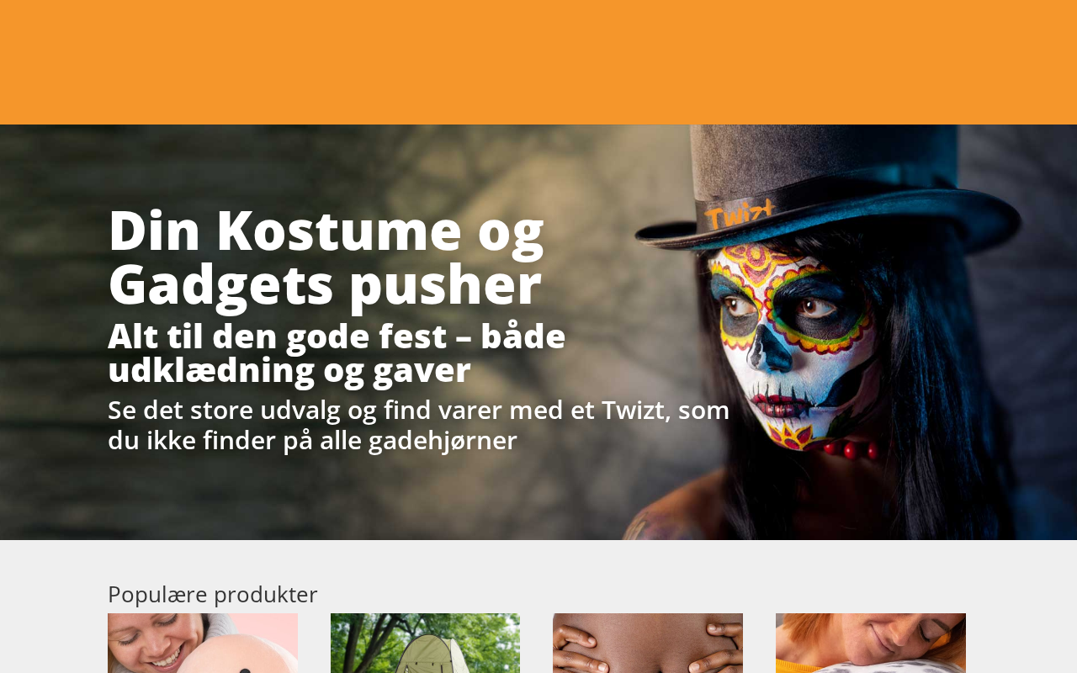The height and width of the screenshot is (673, 1077).
Task: Click the orange header bar at the top
Action: (538, 62)
